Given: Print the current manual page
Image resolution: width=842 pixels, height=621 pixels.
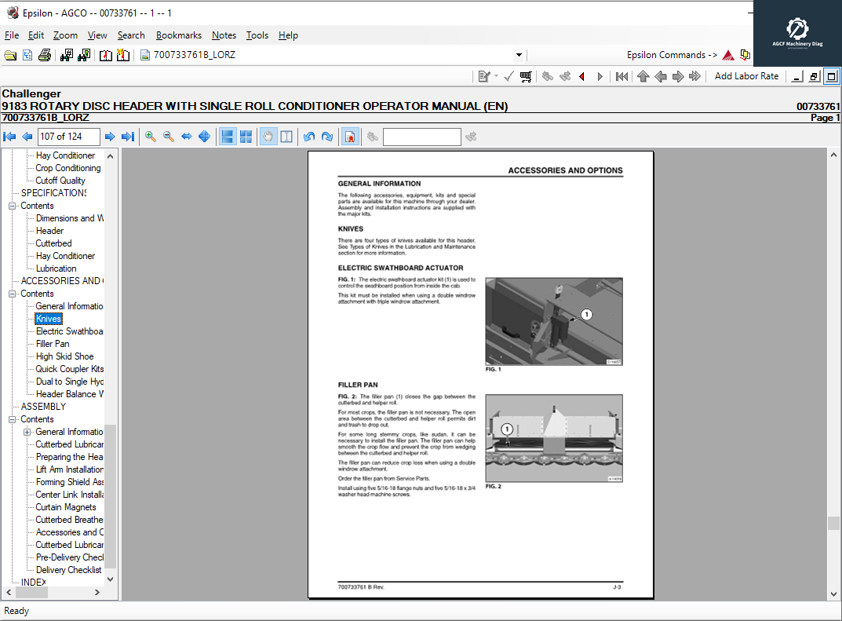Looking at the screenshot, I should click(46, 55).
